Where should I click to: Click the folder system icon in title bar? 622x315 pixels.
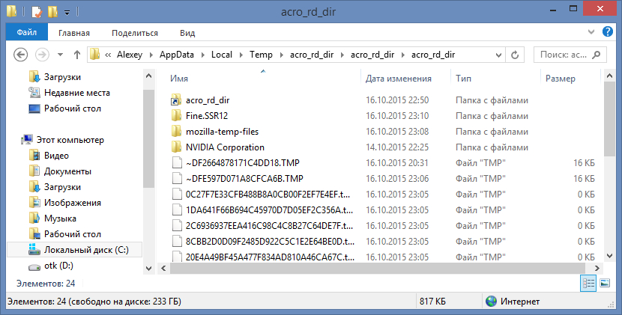tap(11, 11)
